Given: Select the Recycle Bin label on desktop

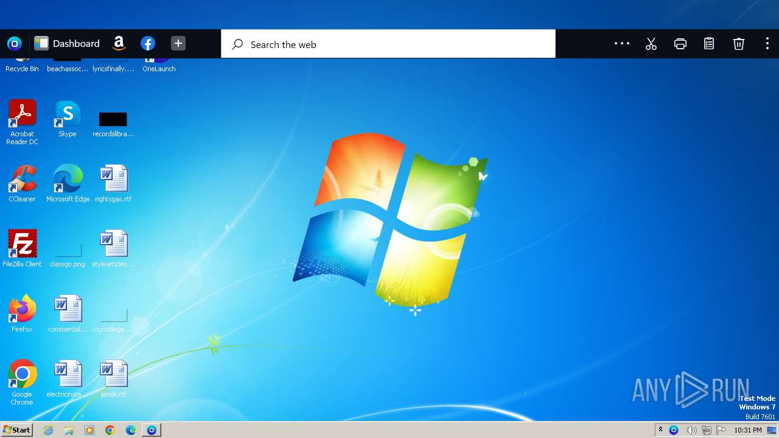Looking at the screenshot, I should 22,69.
